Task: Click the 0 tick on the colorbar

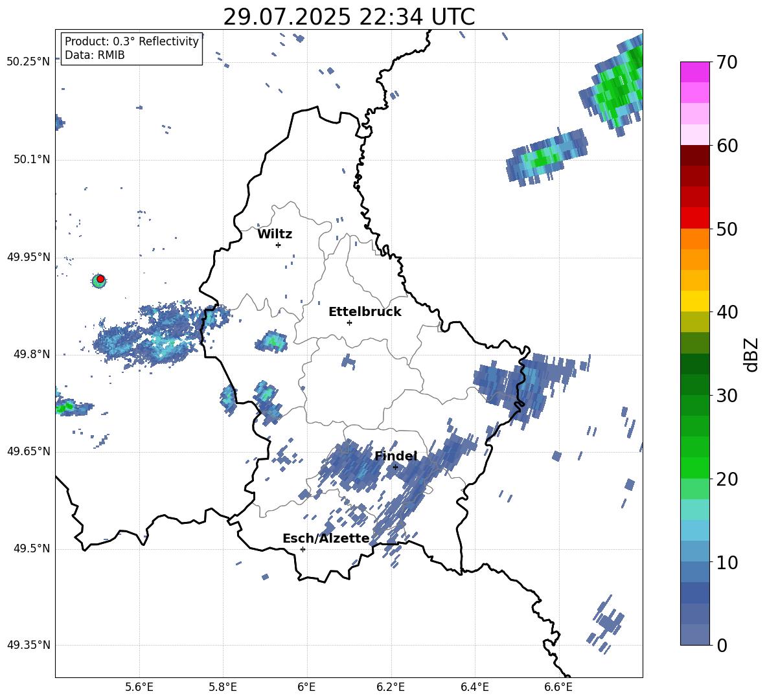Action: tap(722, 645)
